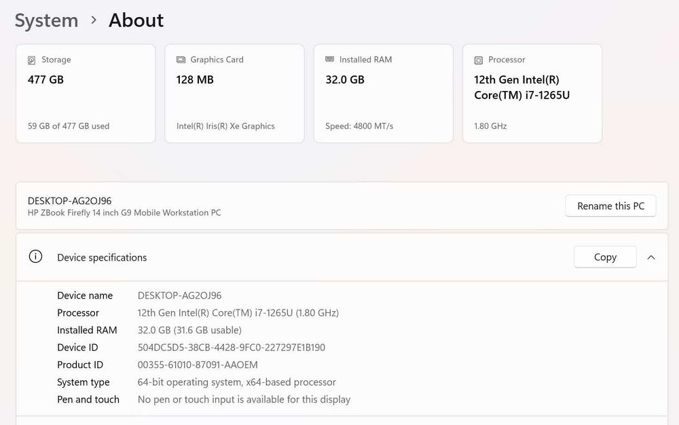Click the Graphics Card icon
679x425 pixels.
181,60
